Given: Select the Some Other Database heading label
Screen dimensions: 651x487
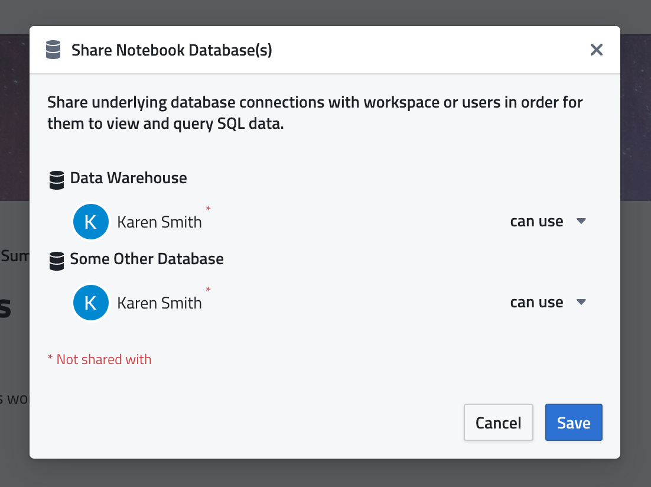Looking at the screenshot, I should point(147,259).
